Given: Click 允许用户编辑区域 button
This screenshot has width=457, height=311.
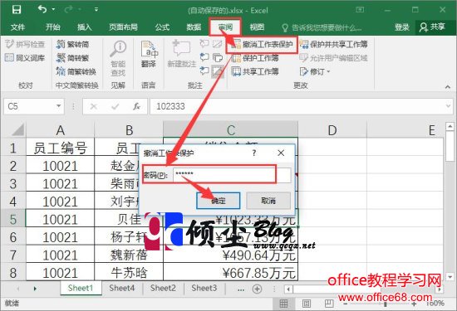Looking at the screenshot, I should pyautogui.click(x=334, y=58).
